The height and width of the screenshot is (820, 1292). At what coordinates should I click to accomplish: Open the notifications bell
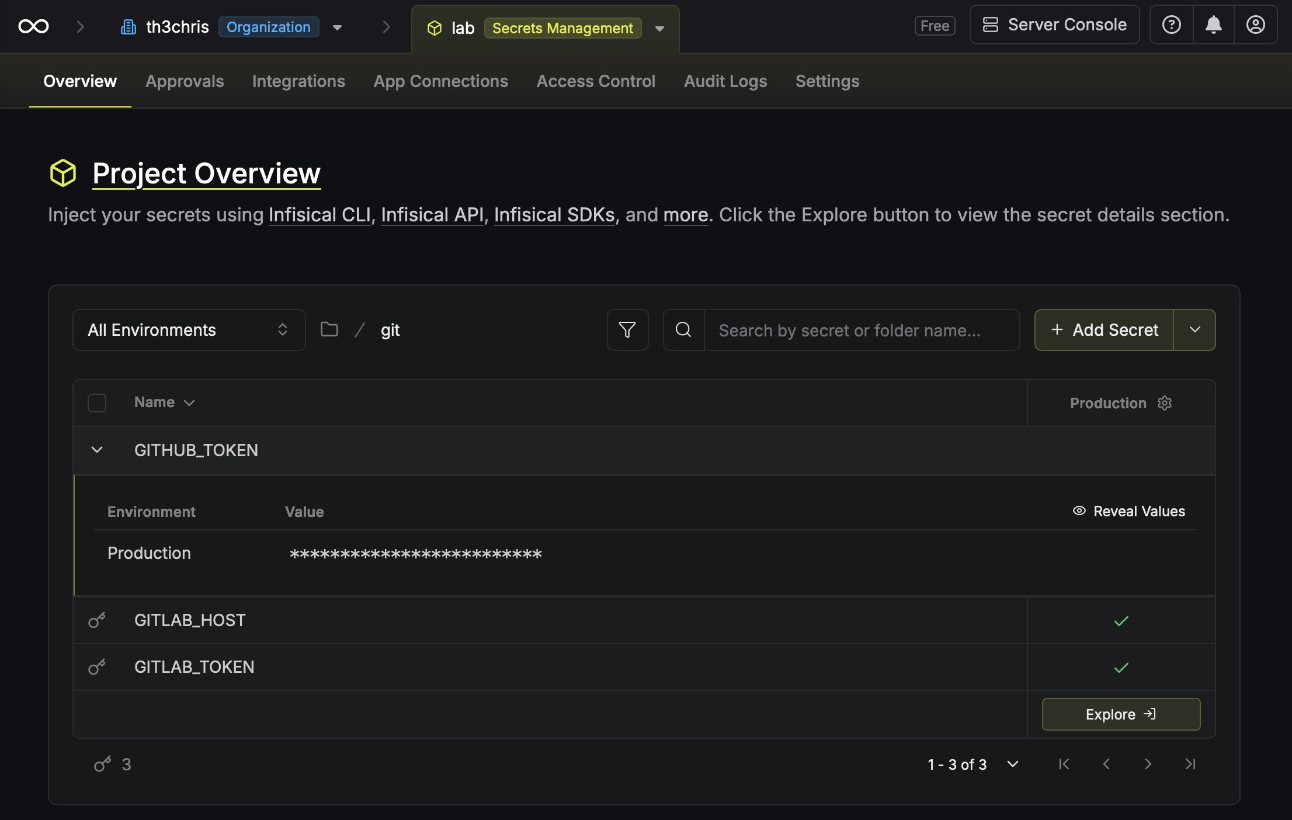coord(1214,25)
